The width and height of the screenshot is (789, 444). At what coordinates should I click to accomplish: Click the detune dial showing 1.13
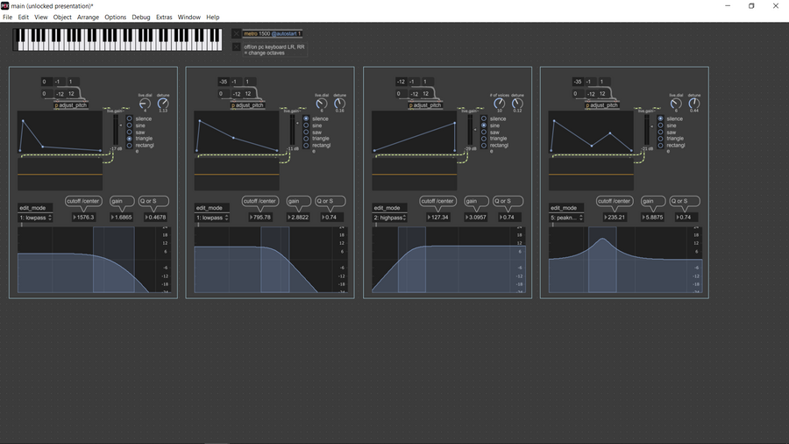tap(162, 104)
